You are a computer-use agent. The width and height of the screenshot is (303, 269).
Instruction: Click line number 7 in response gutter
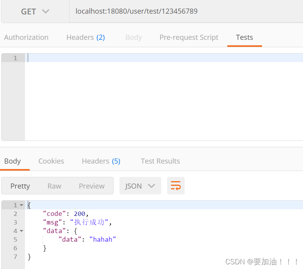coord(15,257)
